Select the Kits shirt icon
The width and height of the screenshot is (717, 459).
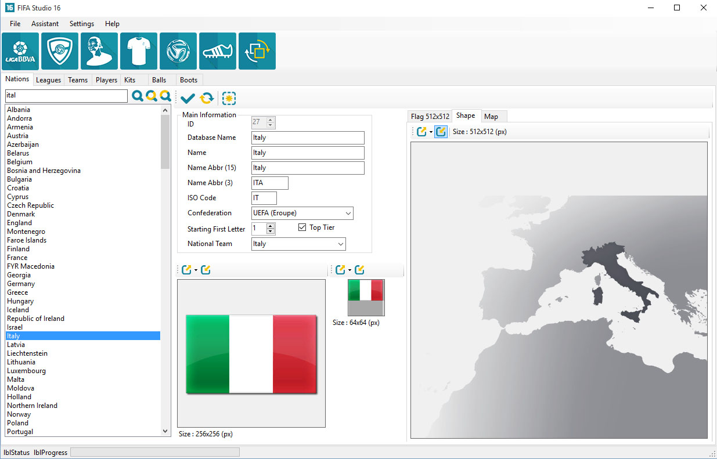139,51
